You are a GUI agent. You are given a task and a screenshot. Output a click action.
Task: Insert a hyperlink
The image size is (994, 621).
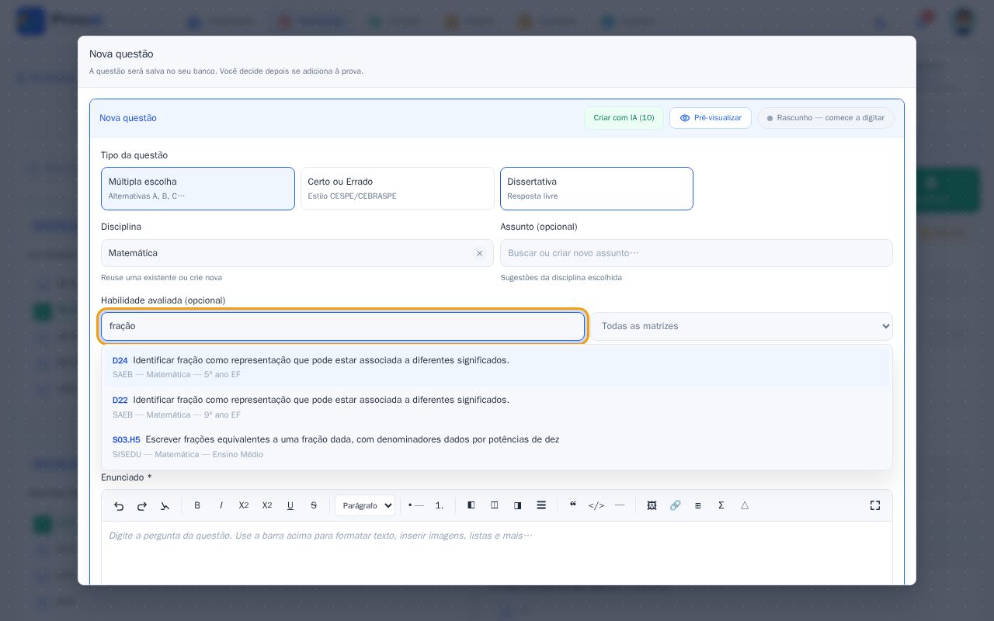(675, 505)
